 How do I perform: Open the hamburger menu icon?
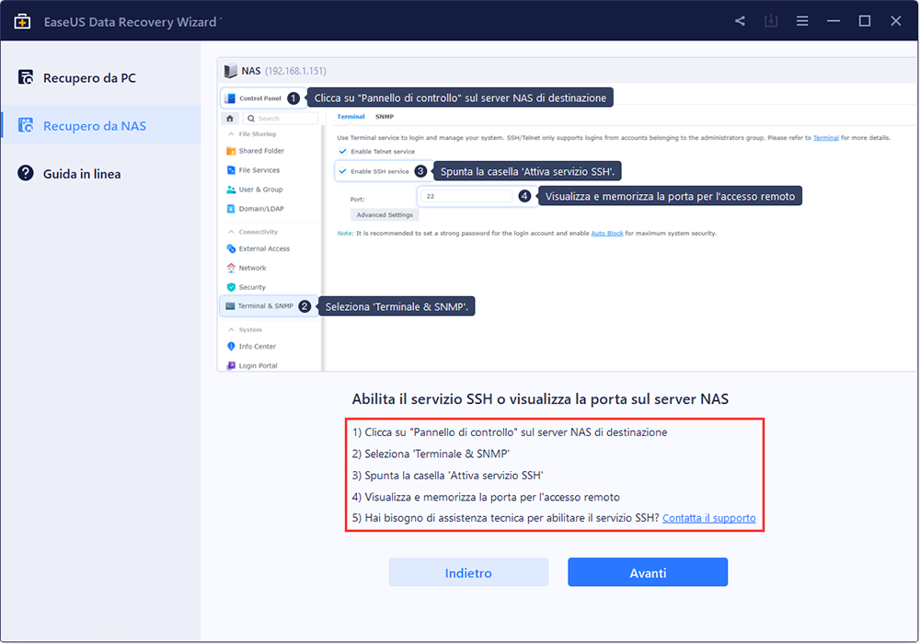[x=802, y=21]
